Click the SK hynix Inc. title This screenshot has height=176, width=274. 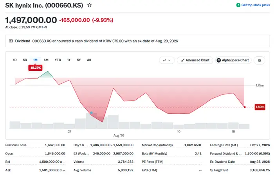(44, 5)
